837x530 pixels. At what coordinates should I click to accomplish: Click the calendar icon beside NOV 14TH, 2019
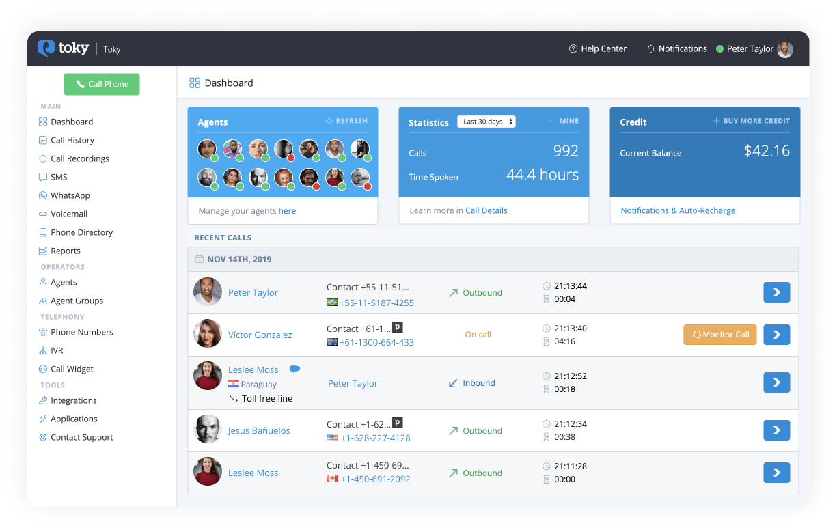coord(200,260)
